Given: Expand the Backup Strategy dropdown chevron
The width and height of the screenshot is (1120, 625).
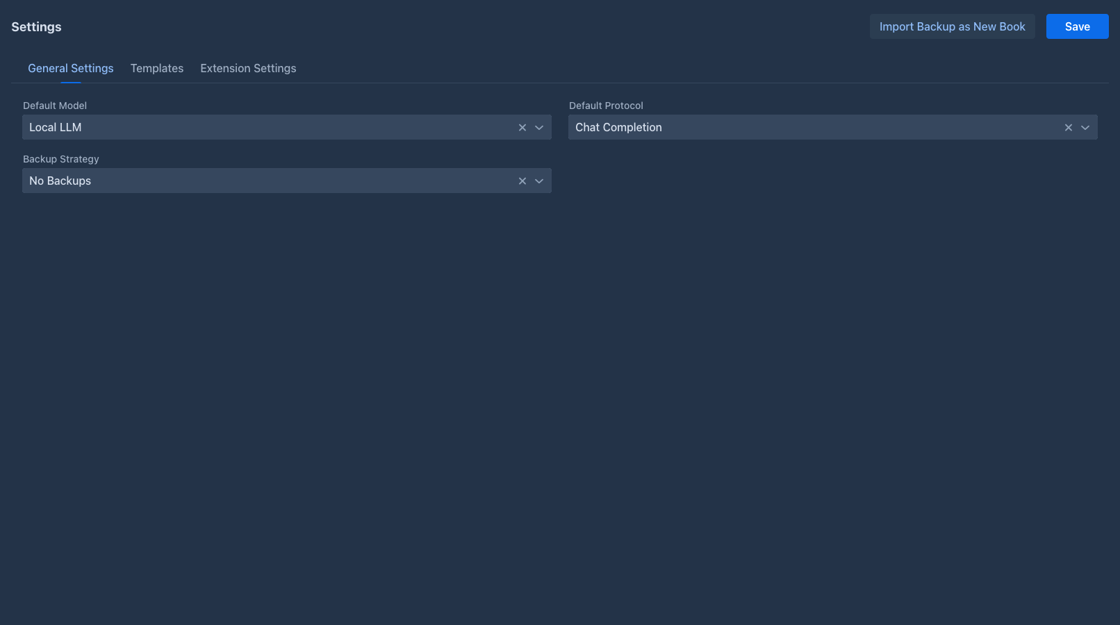Looking at the screenshot, I should (539, 181).
